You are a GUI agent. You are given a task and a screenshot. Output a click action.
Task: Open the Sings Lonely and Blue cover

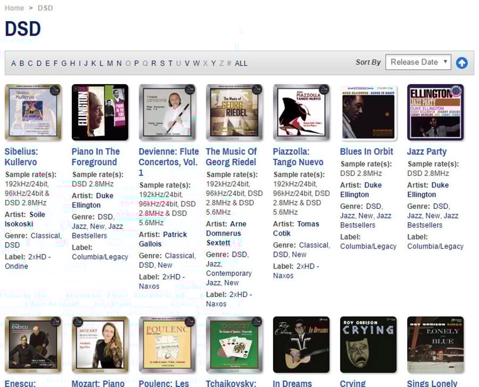coord(435,344)
